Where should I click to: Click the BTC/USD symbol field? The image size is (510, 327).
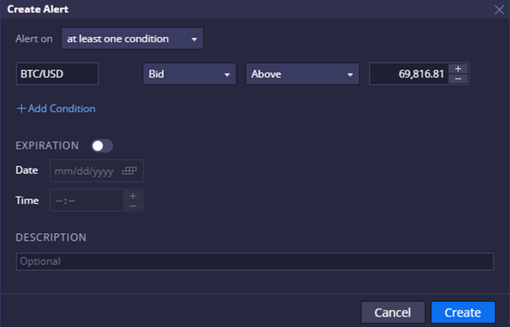pyautogui.click(x=57, y=74)
